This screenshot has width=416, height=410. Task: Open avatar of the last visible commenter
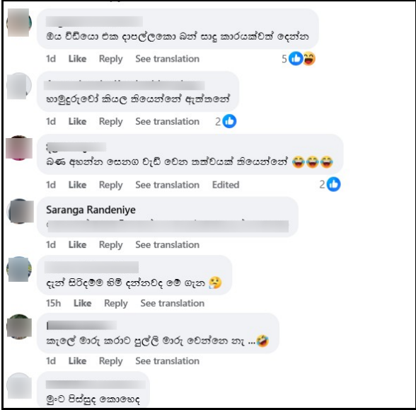coord(19,385)
